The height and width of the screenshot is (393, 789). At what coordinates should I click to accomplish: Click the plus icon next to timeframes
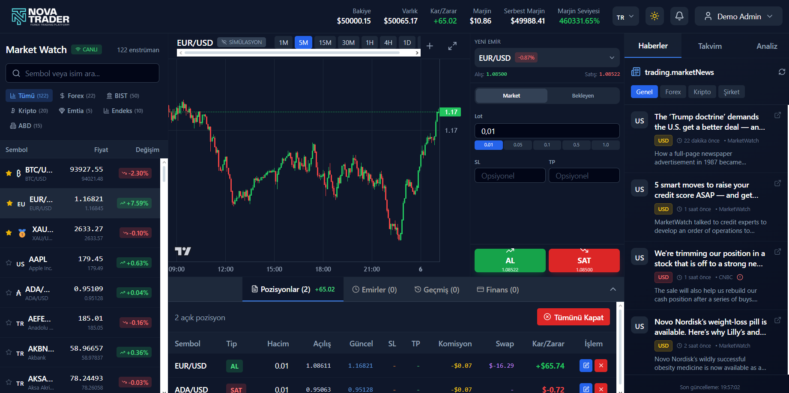point(429,46)
